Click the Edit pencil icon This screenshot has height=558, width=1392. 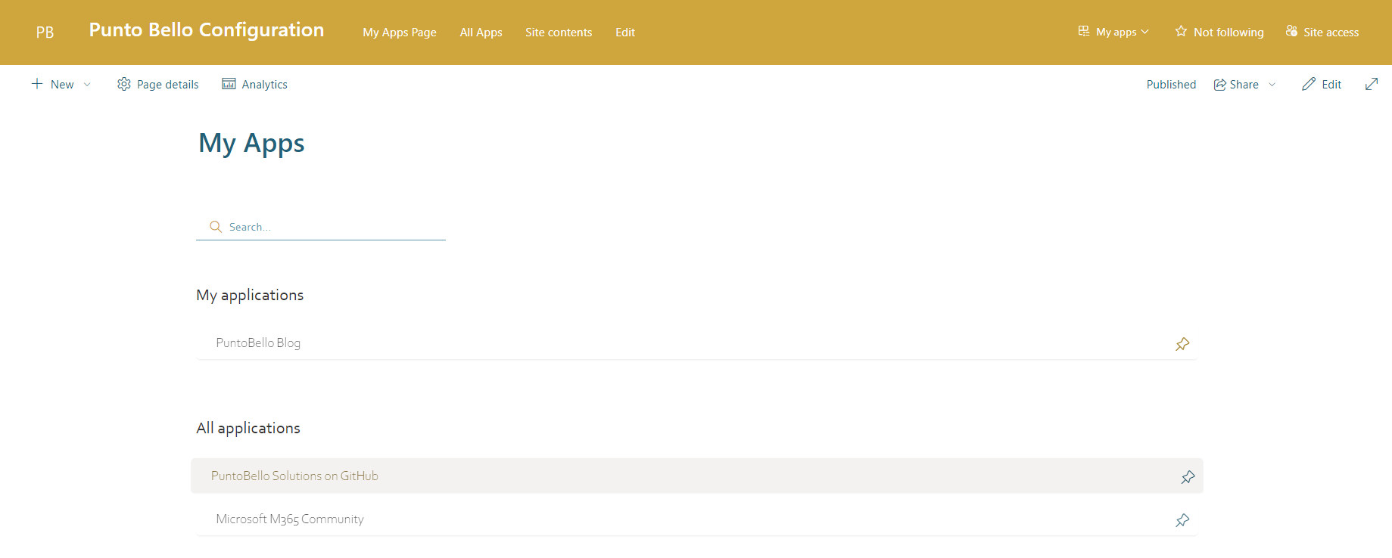pos(1309,84)
